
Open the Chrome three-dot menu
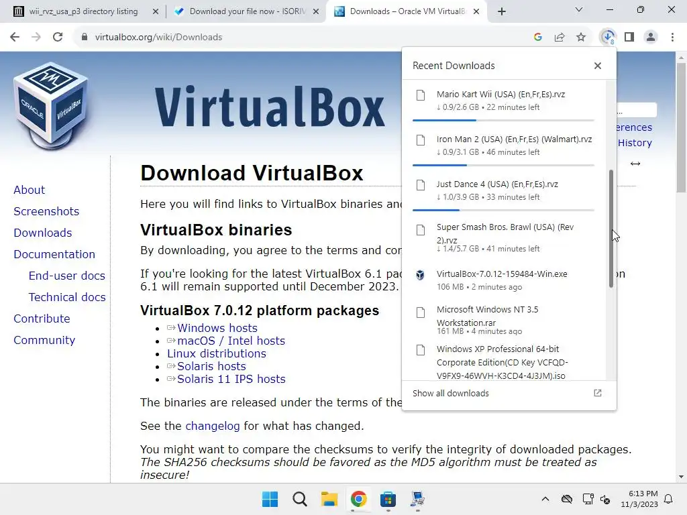pyautogui.click(x=672, y=38)
